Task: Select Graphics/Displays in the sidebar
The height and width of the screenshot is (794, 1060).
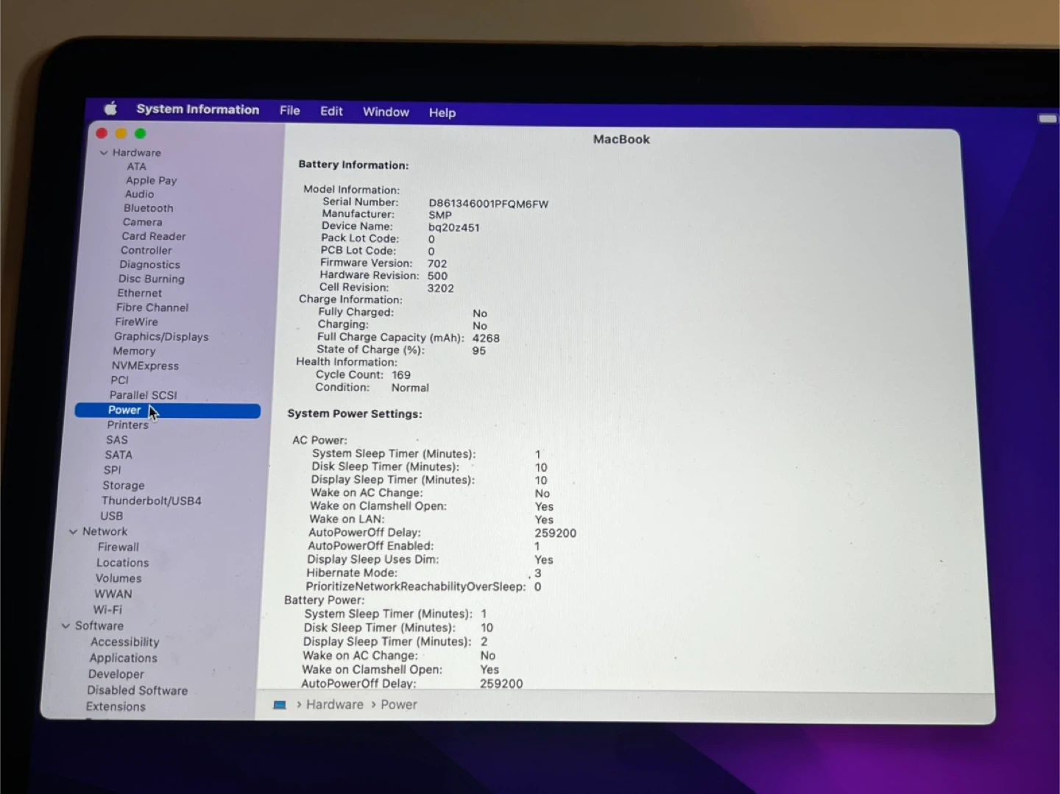Action: (x=160, y=336)
